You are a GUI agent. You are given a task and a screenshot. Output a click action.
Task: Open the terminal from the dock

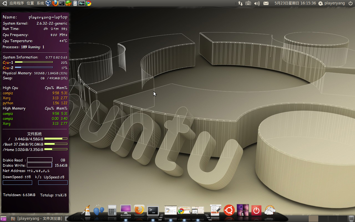tap(153, 210)
